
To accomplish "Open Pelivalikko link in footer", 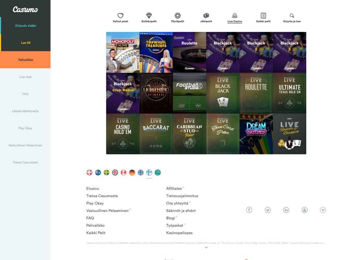I will point(95,226).
